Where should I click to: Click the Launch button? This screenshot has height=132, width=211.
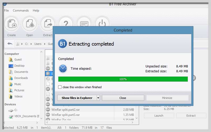click(x=159, y=116)
